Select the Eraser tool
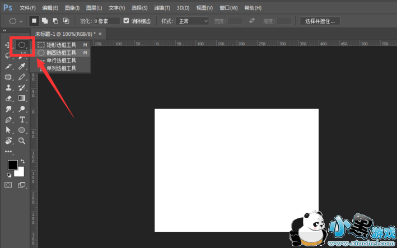 click(8, 98)
